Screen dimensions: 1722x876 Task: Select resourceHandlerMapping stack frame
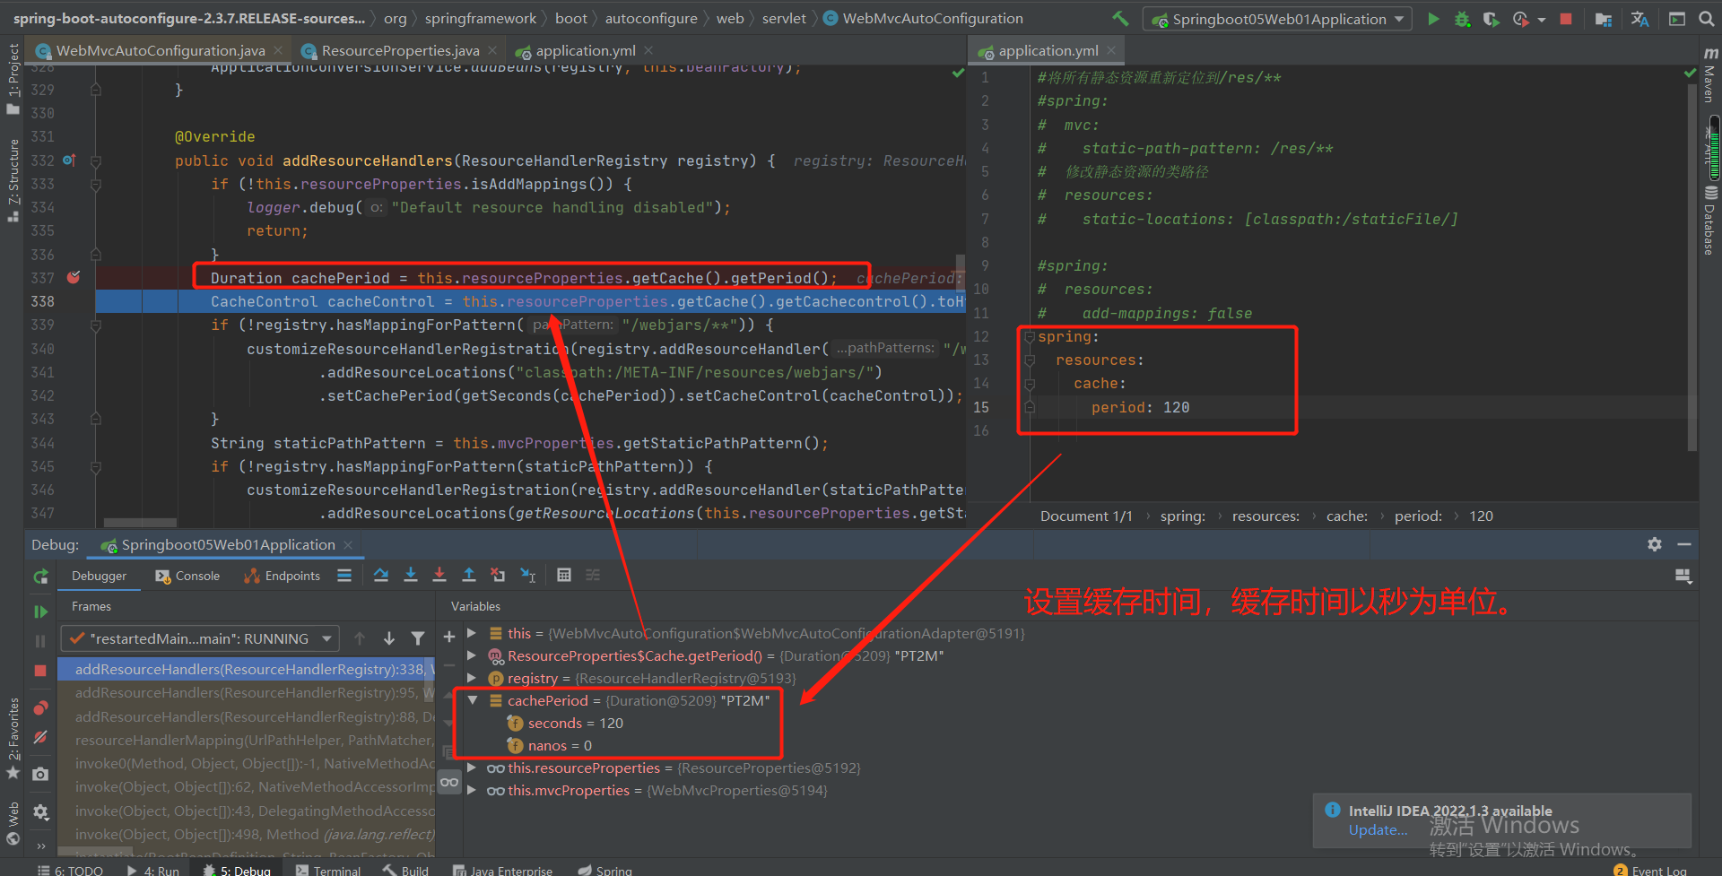[247, 740]
